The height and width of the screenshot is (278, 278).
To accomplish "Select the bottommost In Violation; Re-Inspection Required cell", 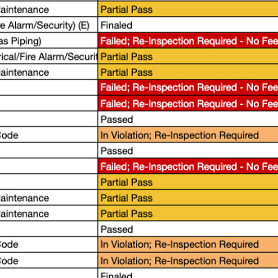I will [188, 260].
